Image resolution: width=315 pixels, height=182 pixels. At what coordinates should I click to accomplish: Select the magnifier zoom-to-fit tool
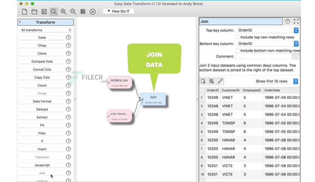pos(54,12)
